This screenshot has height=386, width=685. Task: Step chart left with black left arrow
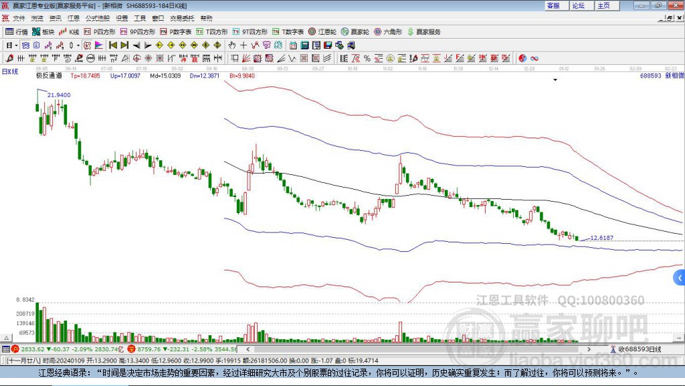pyautogui.click(x=136, y=45)
